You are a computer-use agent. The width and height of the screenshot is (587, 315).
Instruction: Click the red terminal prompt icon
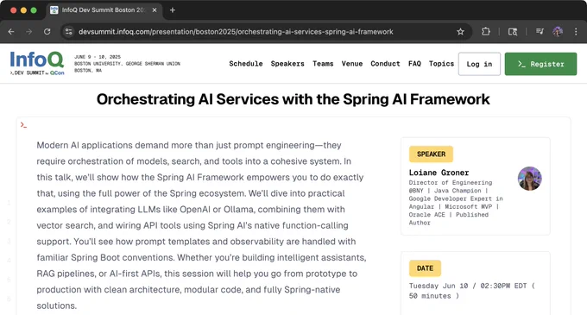pos(23,125)
